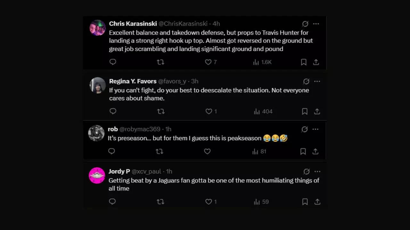Screen dimensions: 410x230
Task: Share Chris Karasinski's tweet
Action: click(316, 62)
